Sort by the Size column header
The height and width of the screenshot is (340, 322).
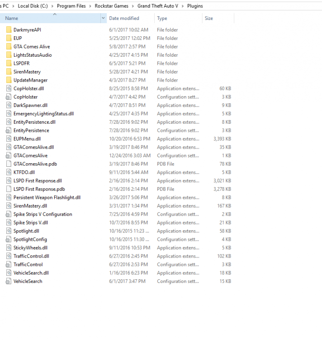tap(218, 18)
